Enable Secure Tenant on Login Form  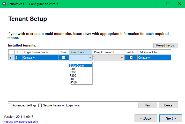coord(40,105)
